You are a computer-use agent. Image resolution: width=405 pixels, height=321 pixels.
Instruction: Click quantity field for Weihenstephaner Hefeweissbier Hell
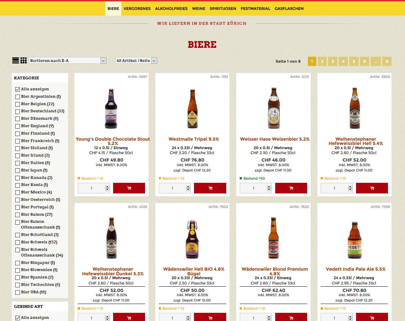click(x=337, y=188)
